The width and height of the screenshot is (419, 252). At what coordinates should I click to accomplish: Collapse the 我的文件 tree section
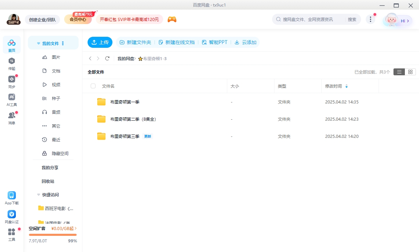coord(38,43)
